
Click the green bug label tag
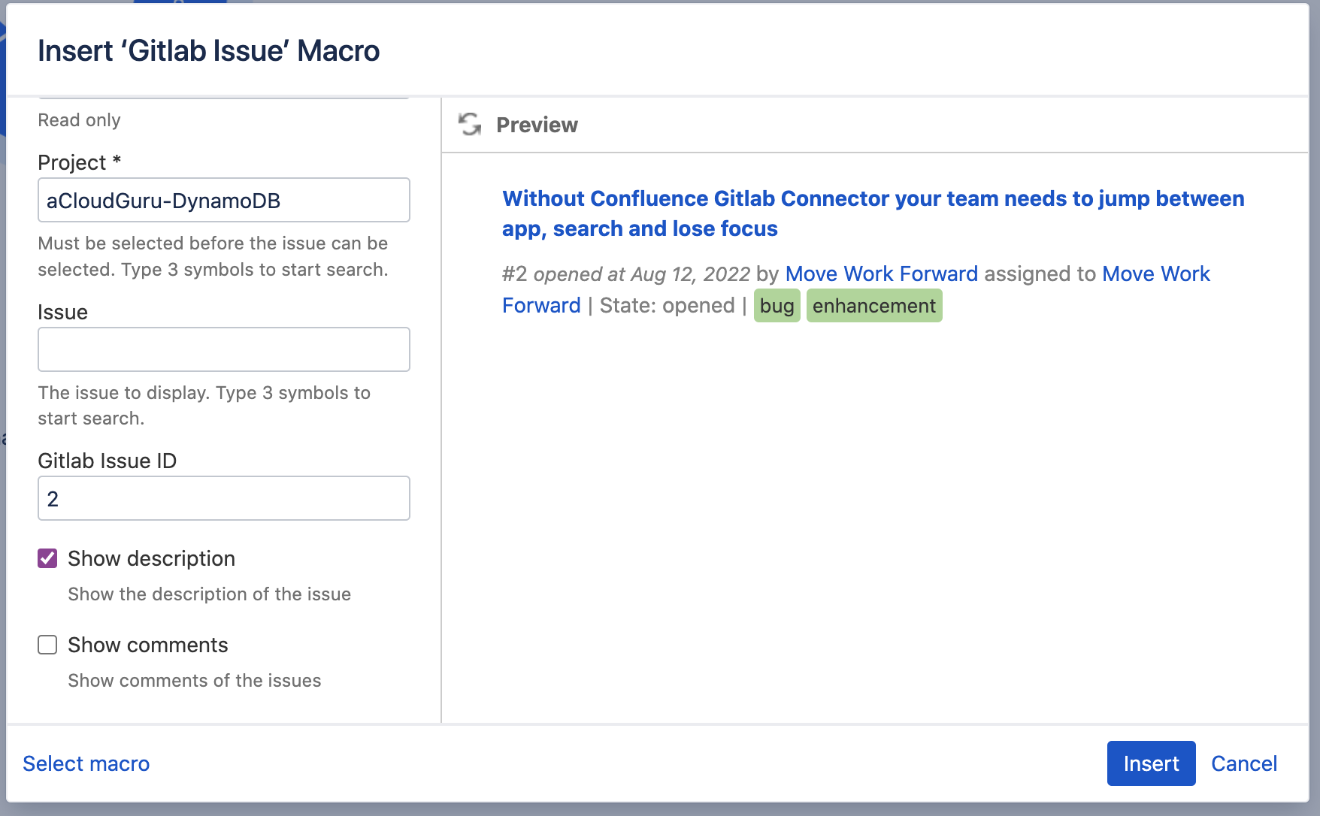point(777,305)
